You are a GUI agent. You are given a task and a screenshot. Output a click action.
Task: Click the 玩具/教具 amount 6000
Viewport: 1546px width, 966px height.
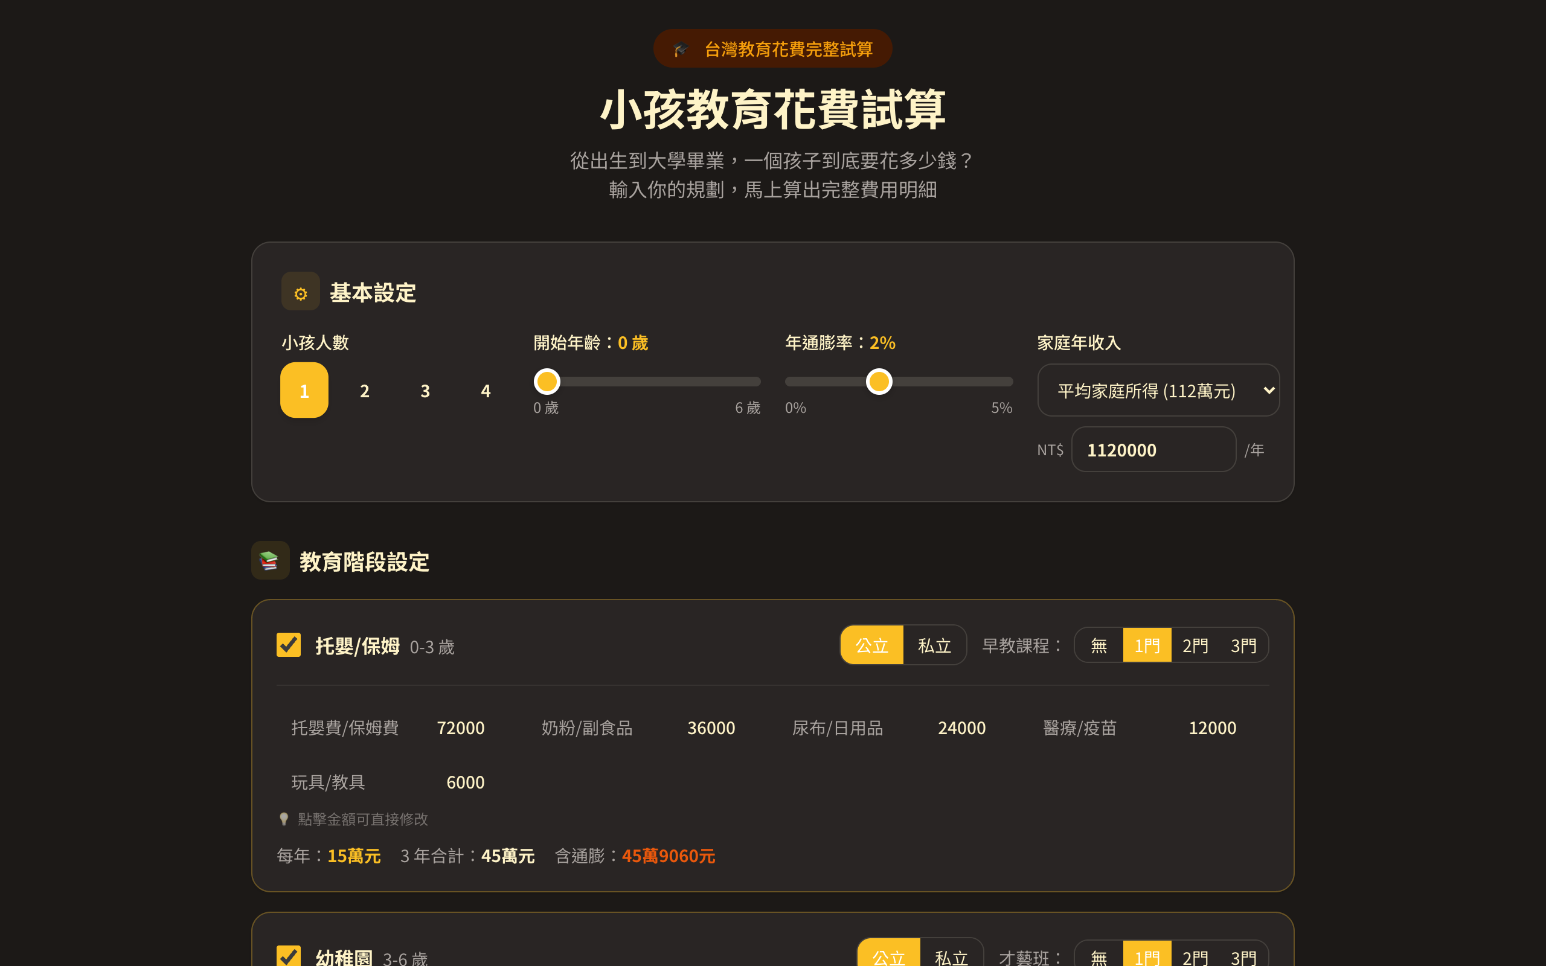(464, 782)
